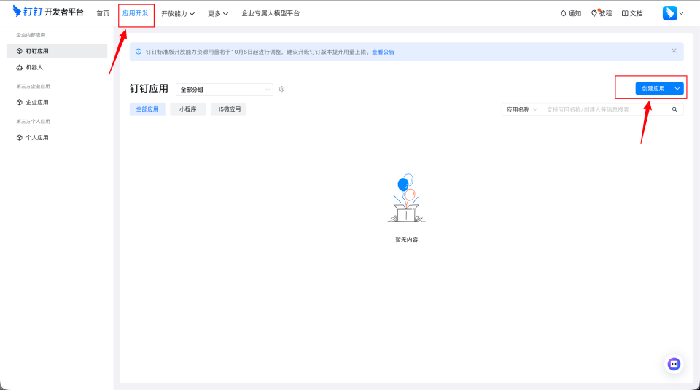This screenshot has width=700, height=390.
Task: Select 企业应用 in the sidebar
Action: pyautogui.click(x=57, y=102)
